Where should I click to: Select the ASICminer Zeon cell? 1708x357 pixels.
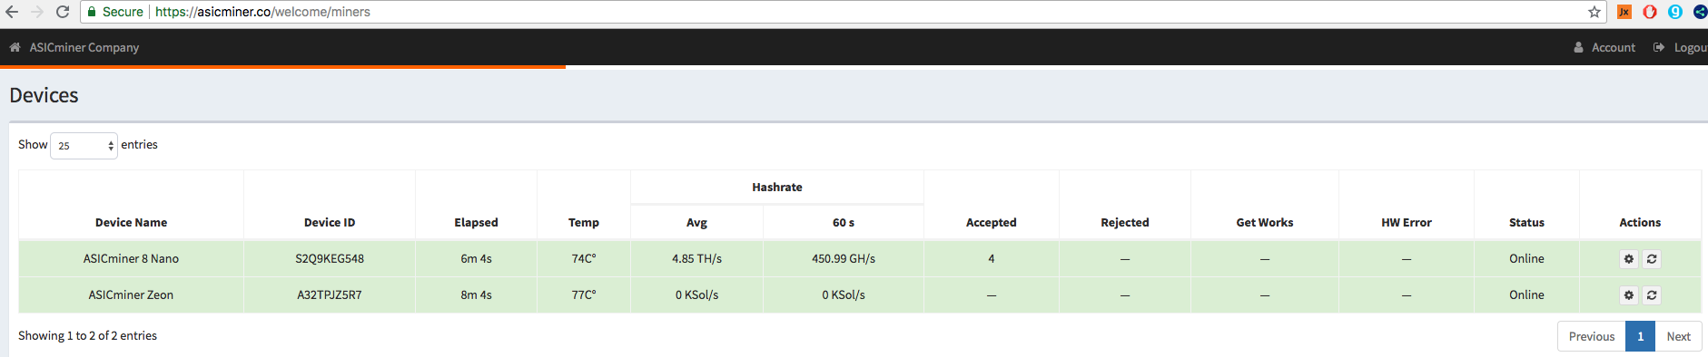pos(131,295)
